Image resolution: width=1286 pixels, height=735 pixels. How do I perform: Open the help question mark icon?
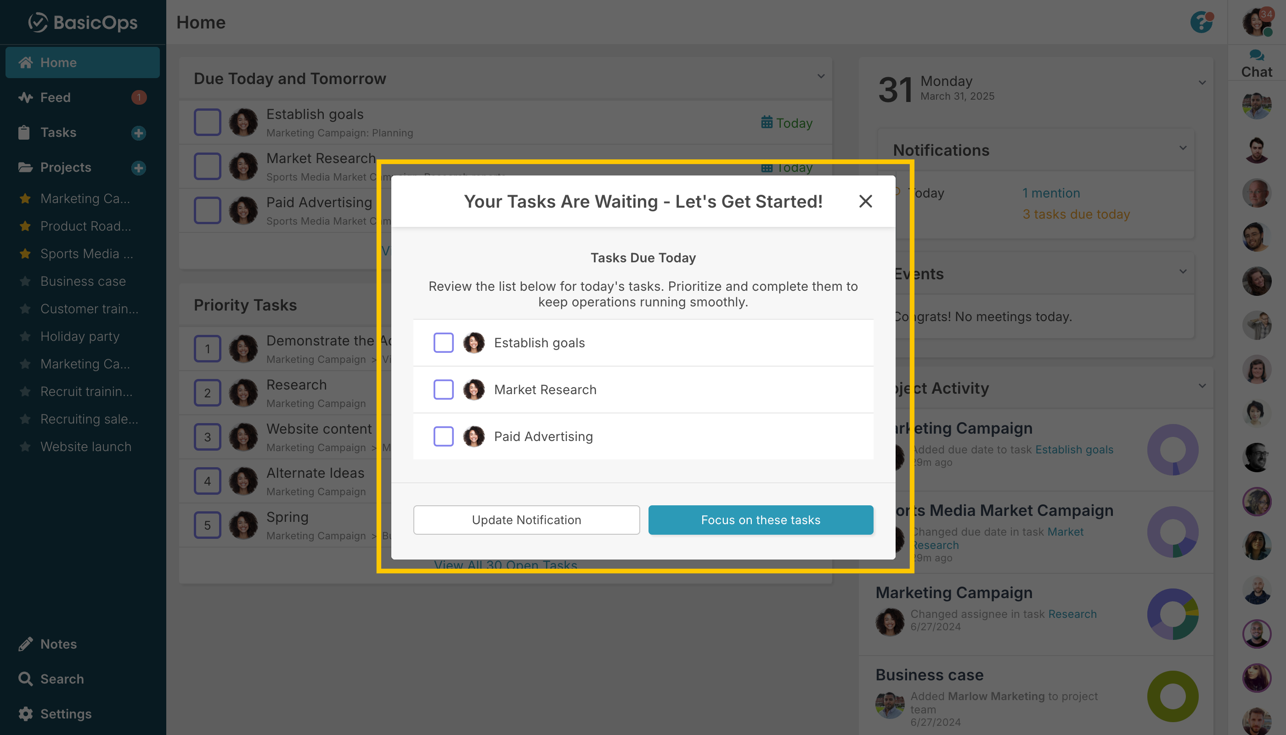point(1201,22)
